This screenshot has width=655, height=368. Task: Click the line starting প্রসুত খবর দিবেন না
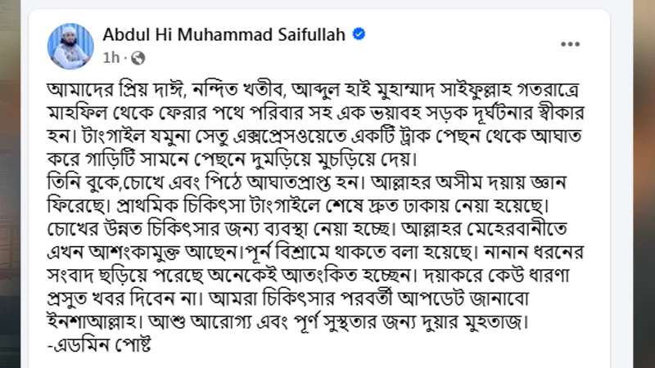pos(288,298)
